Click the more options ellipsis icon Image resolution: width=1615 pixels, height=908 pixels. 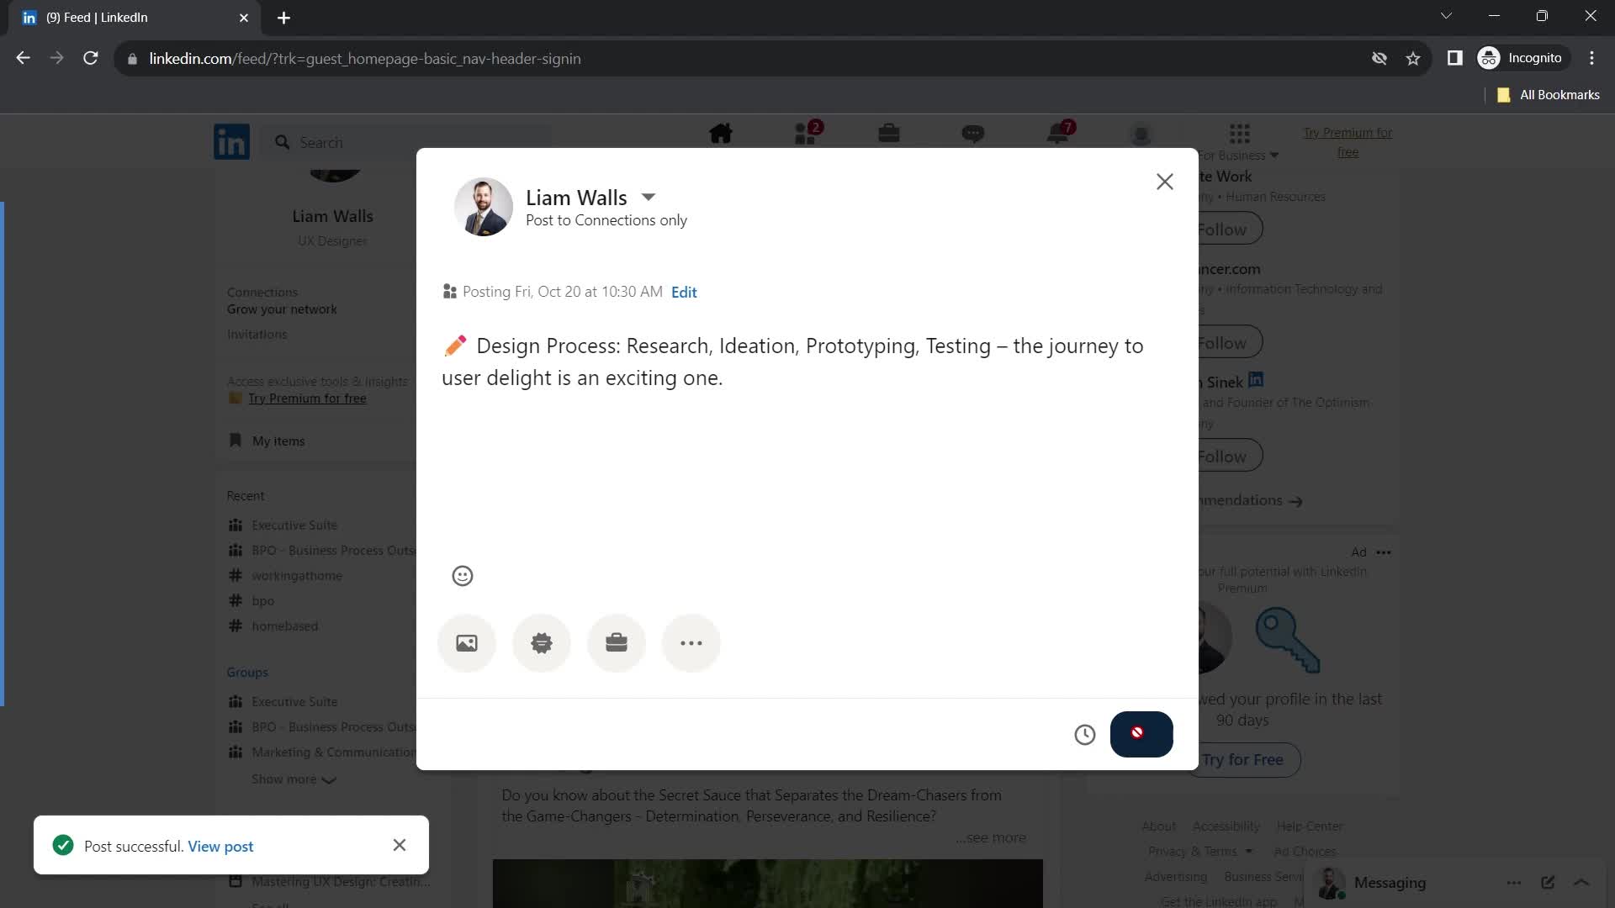[x=691, y=643]
